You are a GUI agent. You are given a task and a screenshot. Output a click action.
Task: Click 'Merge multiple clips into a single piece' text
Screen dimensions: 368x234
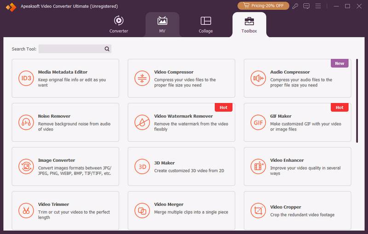191,212
